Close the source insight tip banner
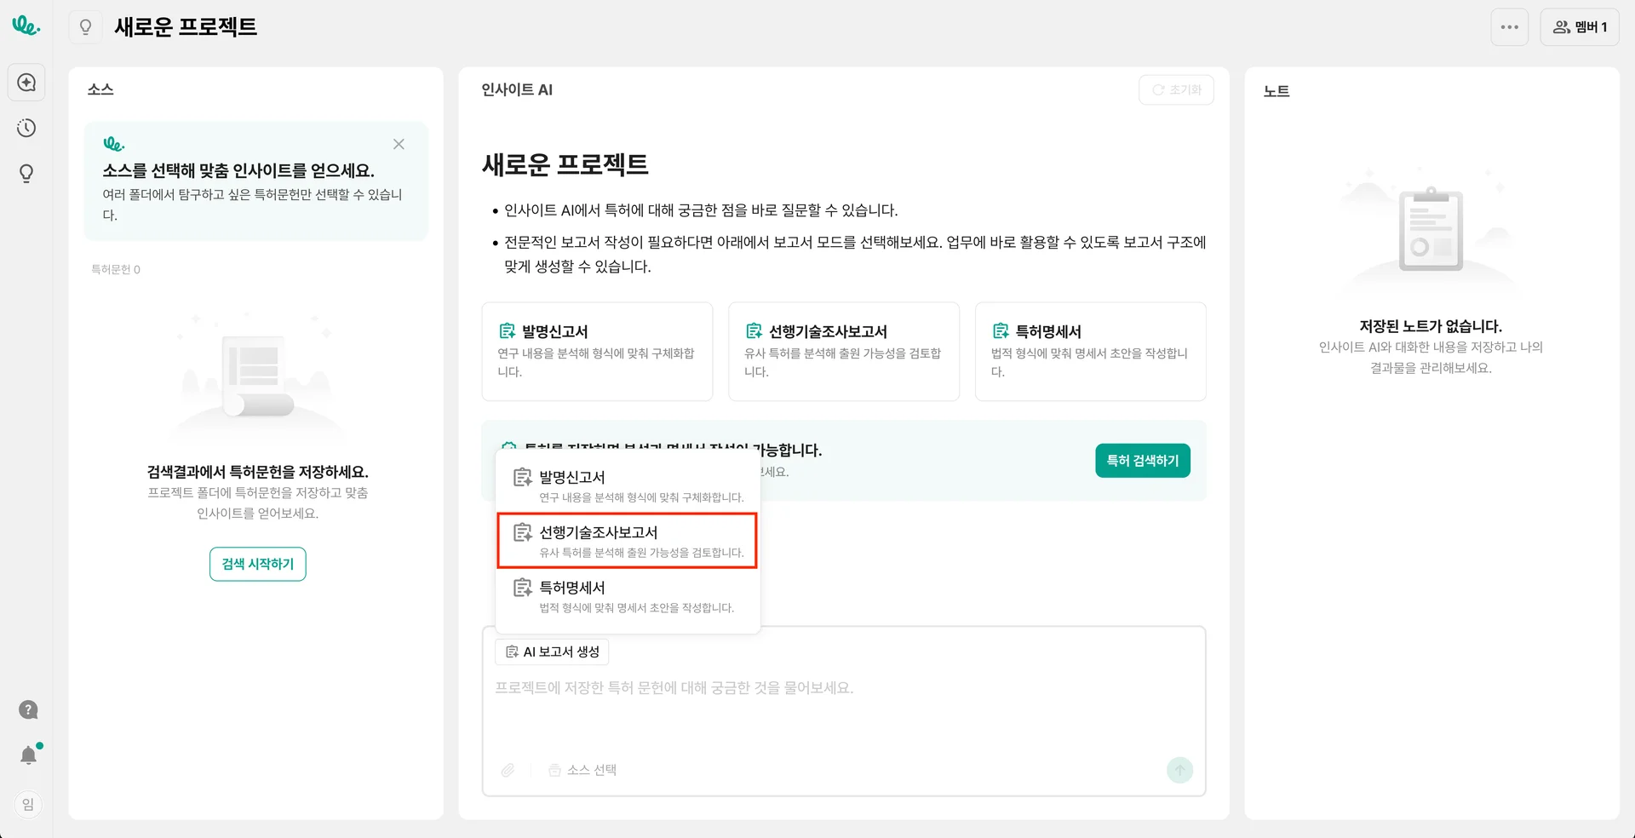 (x=399, y=144)
